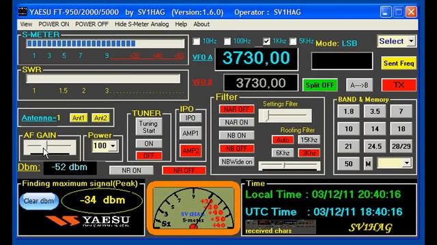Viewport: 437px width, 245px height.
Task: Click the VFO B frequency display
Action: 261,83
